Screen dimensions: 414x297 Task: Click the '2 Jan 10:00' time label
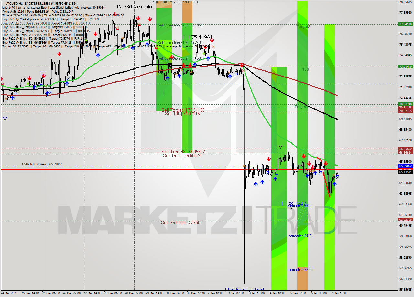(x=215, y=293)
